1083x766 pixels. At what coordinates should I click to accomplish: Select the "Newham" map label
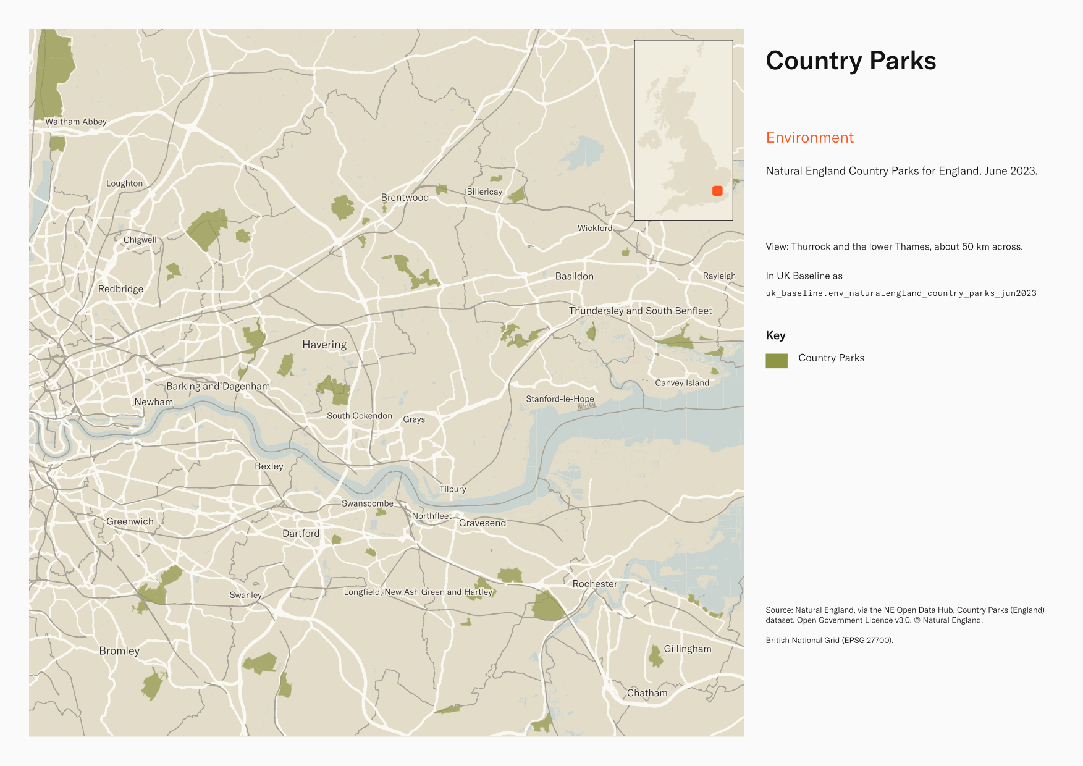click(x=154, y=402)
